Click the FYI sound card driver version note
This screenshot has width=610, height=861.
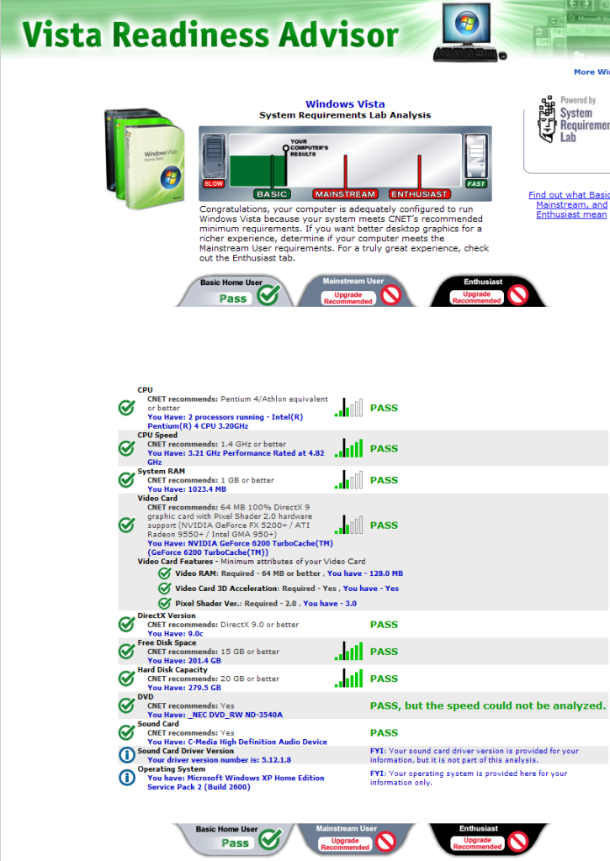tap(475, 755)
